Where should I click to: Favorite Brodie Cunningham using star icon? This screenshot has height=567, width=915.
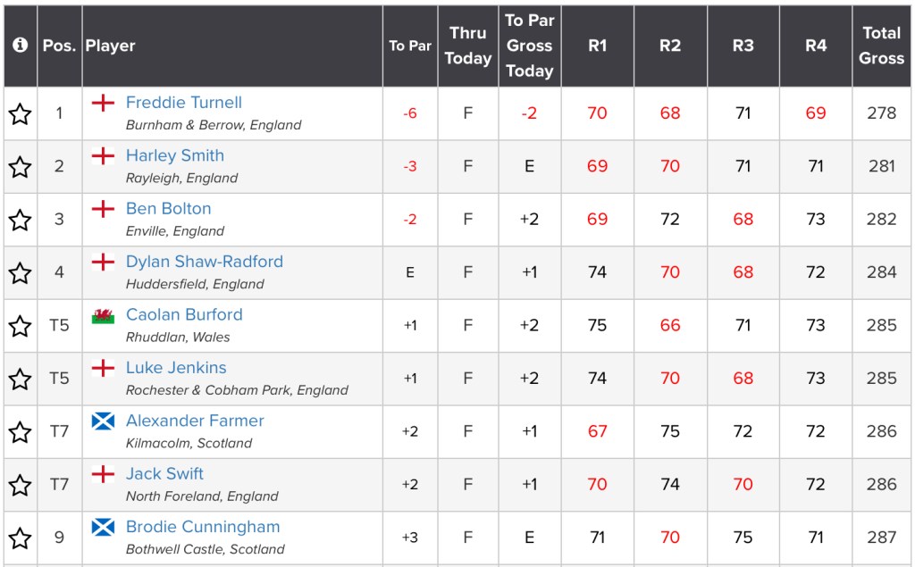20,538
